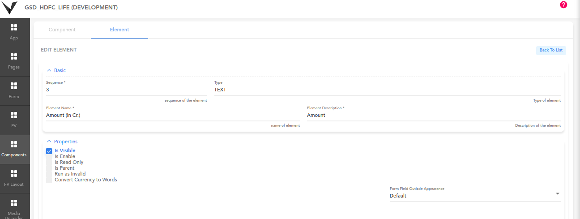This screenshot has width=580, height=219.
Task: Uncheck the Is Visible checkbox
Action: (49, 151)
